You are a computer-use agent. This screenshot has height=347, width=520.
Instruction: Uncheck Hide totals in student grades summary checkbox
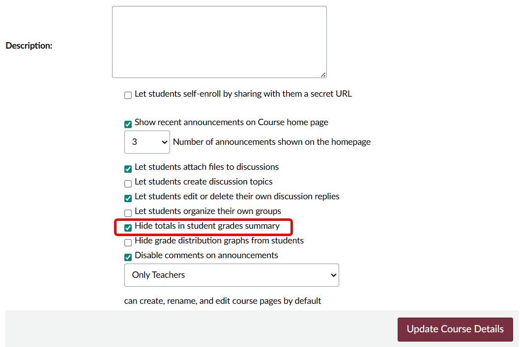(128, 228)
